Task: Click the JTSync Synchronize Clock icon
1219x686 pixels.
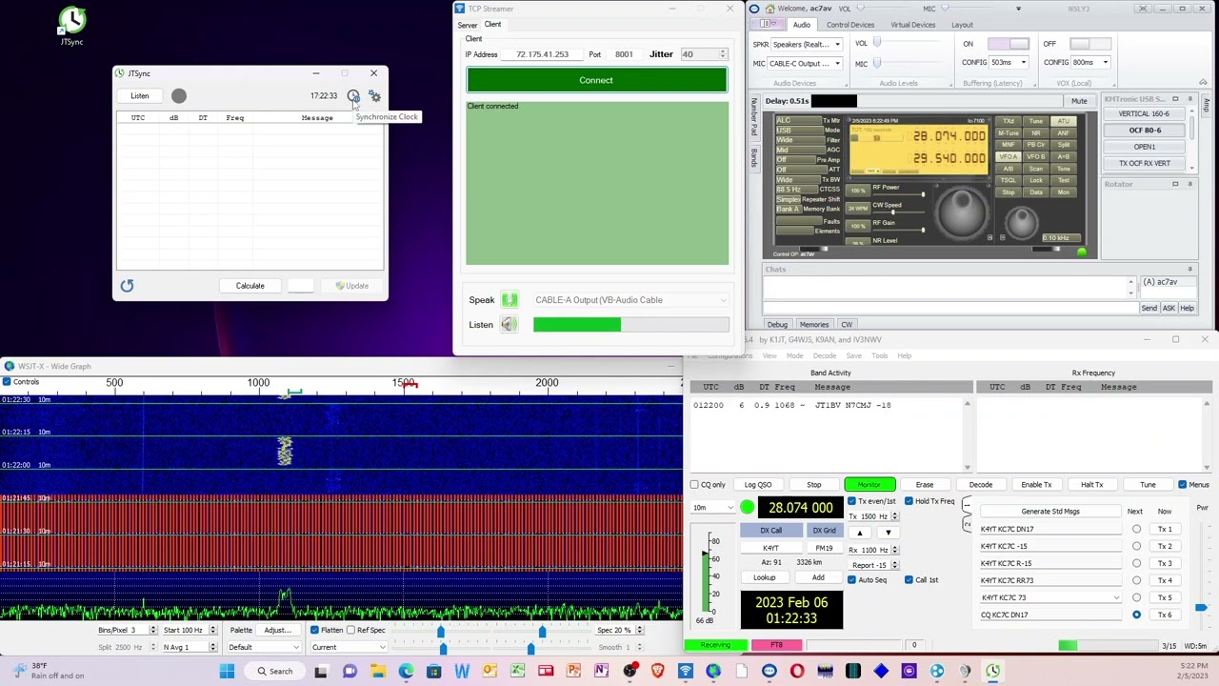Action: (x=353, y=96)
